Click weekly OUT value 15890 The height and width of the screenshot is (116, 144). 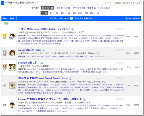tap(137, 86)
